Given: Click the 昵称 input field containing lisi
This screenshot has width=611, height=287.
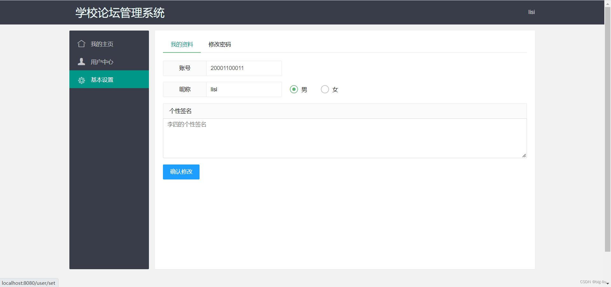Looking at the screenshot, I should [x=244, y=89].
